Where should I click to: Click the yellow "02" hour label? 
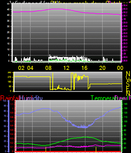coord(21,68)
